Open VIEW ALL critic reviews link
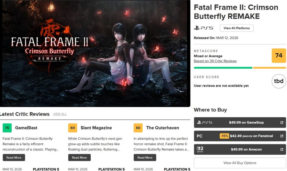This screenshot has height=171, width=287. [60, 114]
